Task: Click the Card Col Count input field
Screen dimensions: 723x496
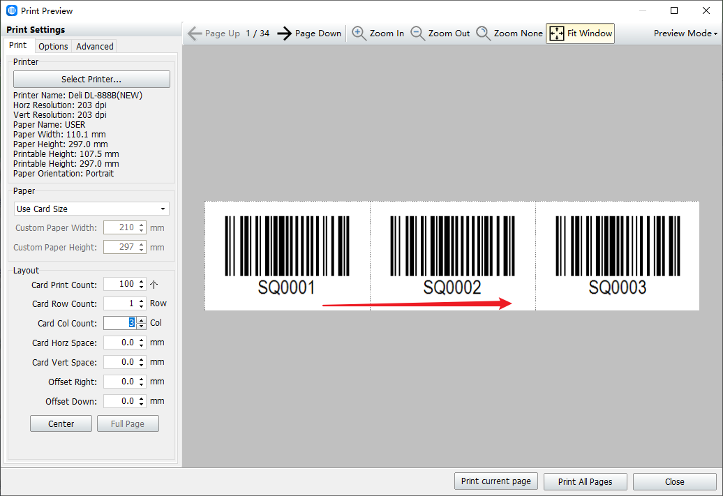Action: (x=120, y=323)
